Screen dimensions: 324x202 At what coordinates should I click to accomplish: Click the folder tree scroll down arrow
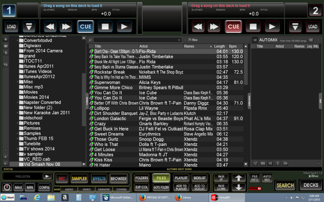(84, 164)
